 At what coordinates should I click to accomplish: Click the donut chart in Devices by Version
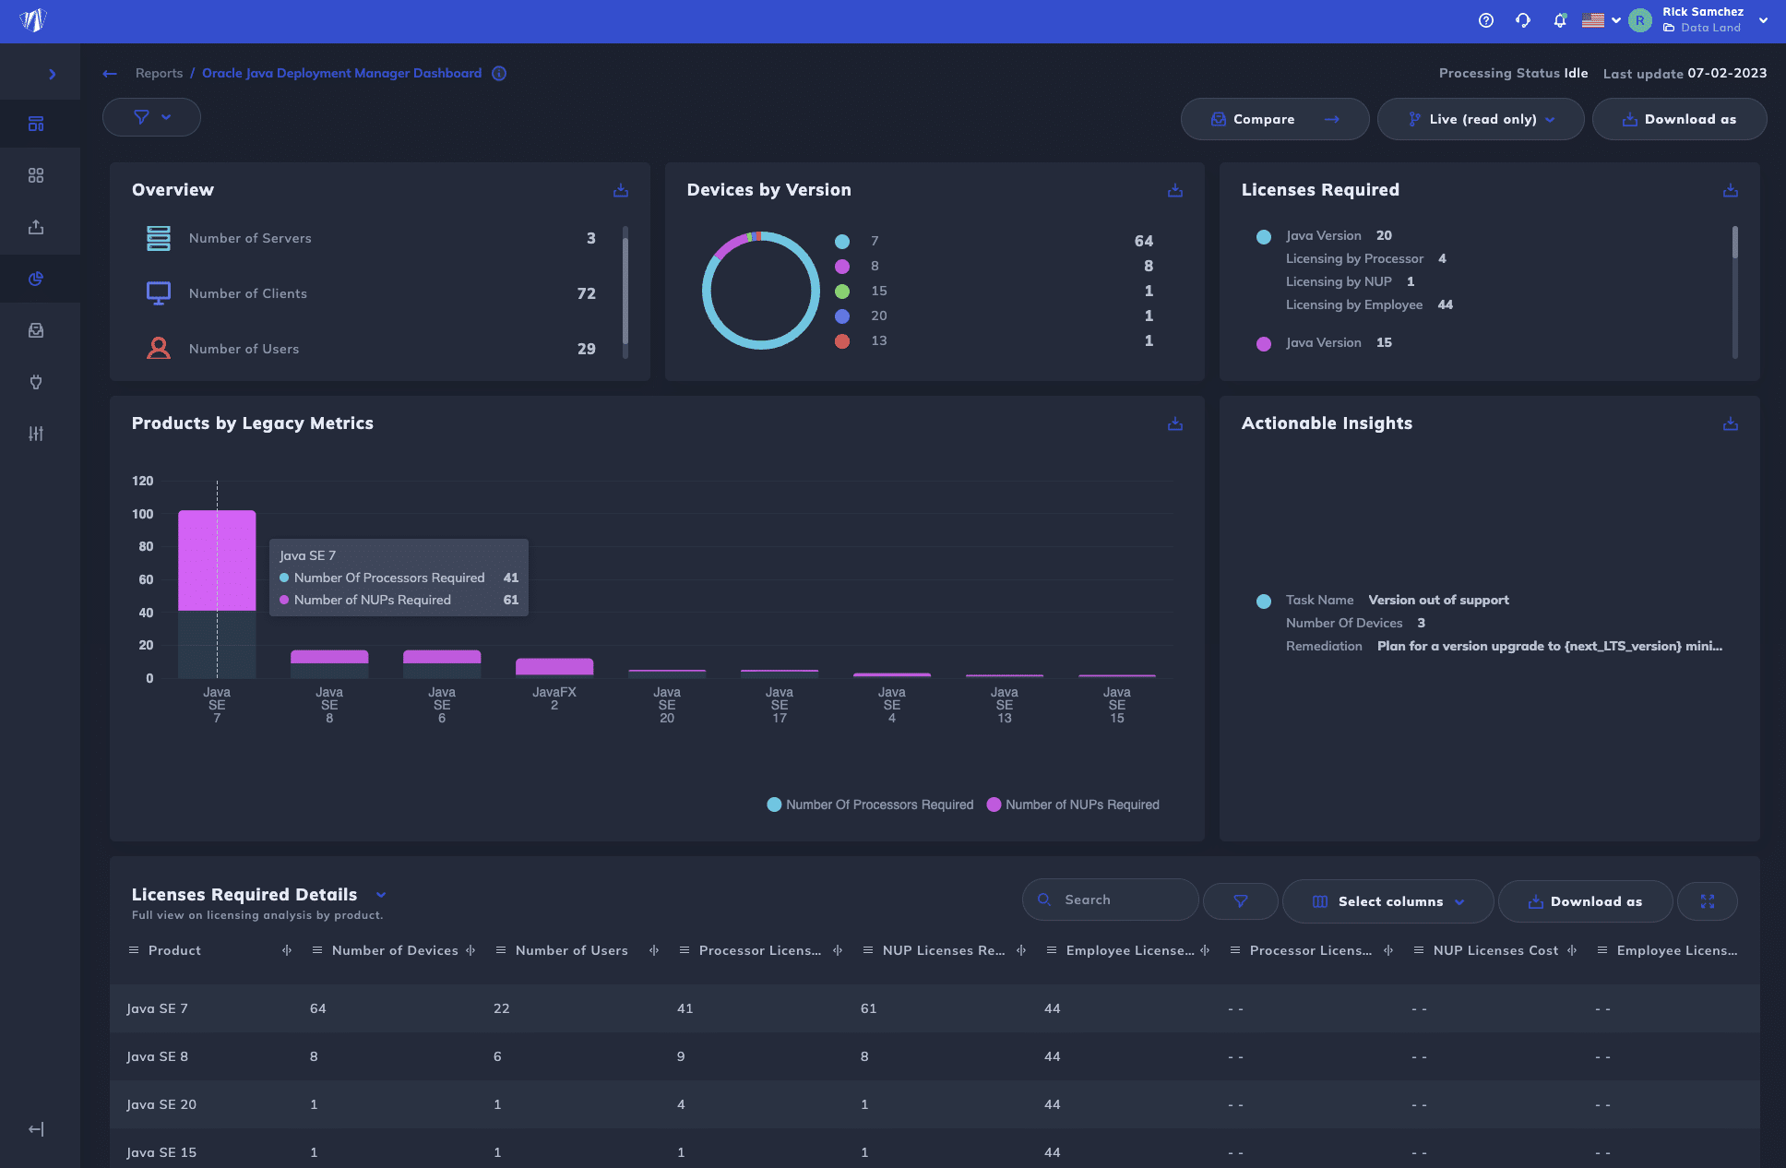coord(761,290)
